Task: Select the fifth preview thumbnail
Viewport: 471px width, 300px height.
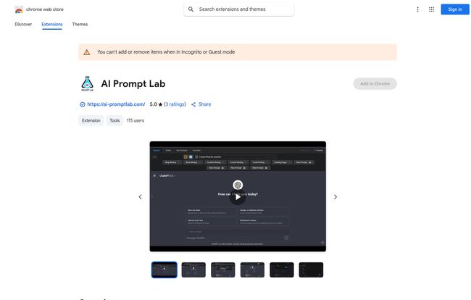Action: (x=282, y=270)
